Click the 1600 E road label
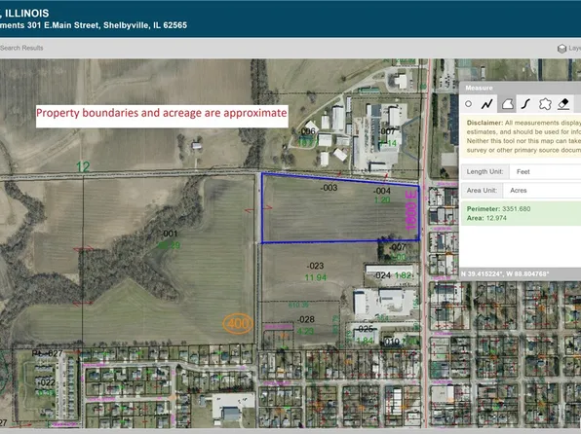 (411, 210)
